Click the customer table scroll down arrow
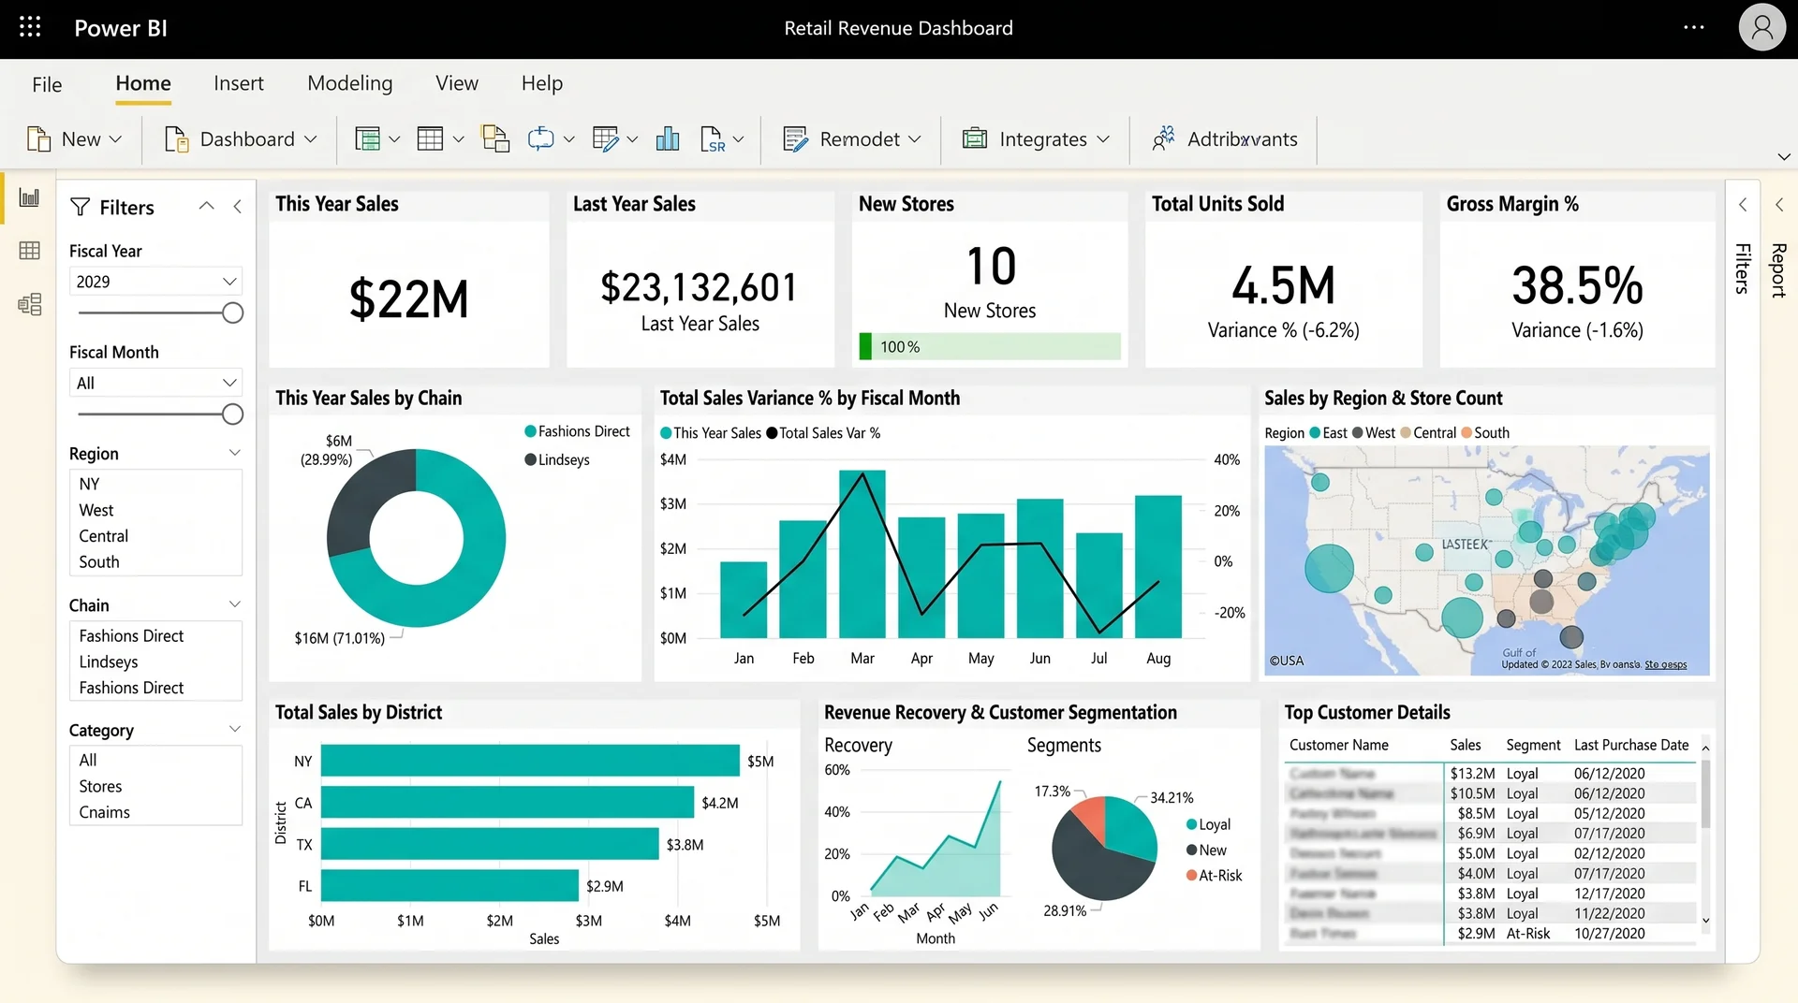 [1705, 921]
